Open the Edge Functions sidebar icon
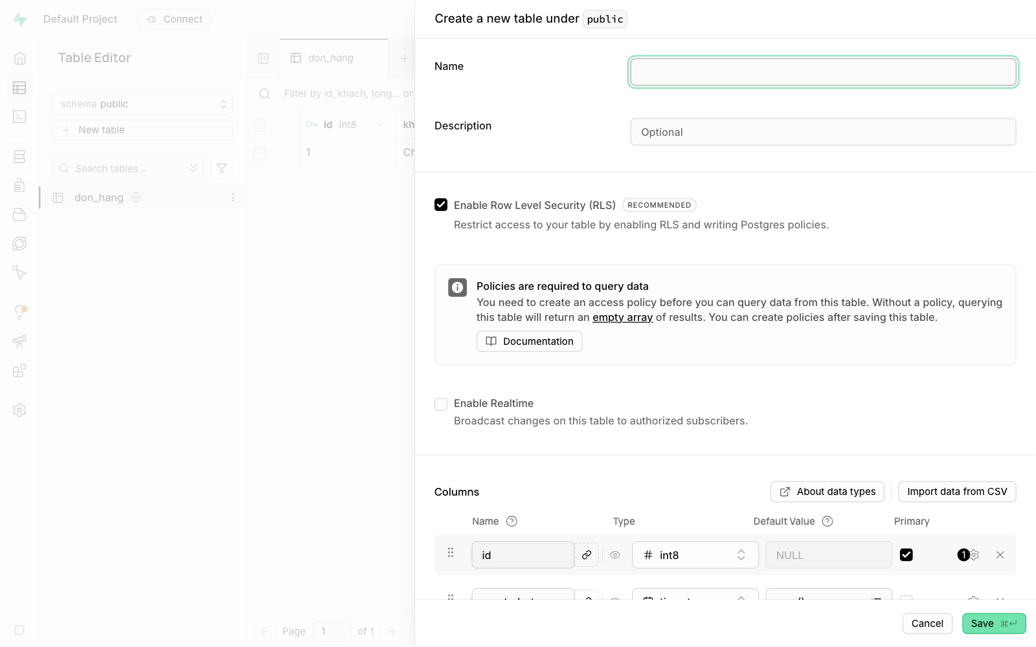Image resolution: width=1036 pixels, height=647 pixels. pyautogui.click(x=19, y=243)
